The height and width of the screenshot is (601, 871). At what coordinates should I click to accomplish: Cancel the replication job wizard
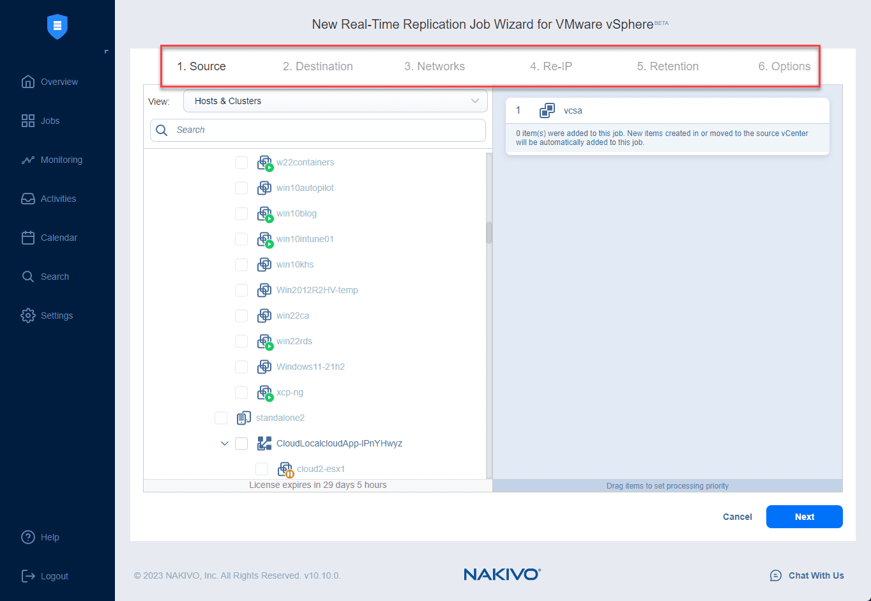(738, 517)
